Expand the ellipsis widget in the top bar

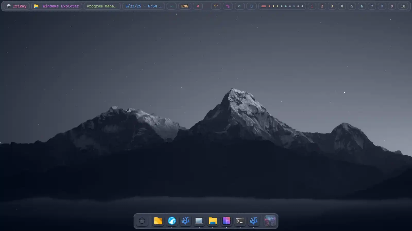(x=171, y=6)
